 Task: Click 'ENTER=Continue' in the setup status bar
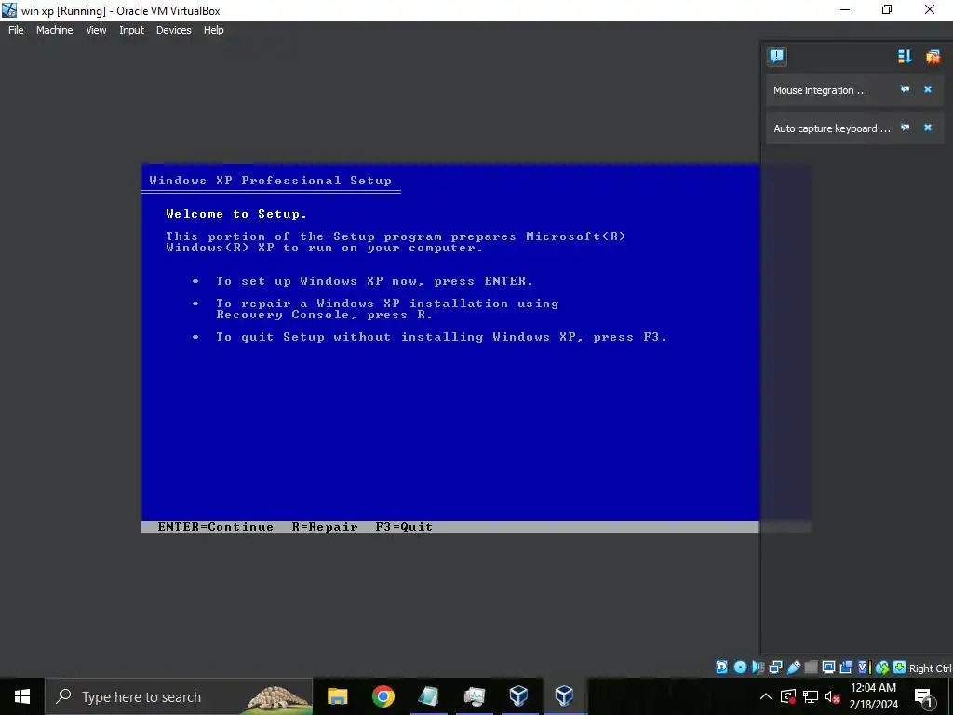click(x=215, y=527)
